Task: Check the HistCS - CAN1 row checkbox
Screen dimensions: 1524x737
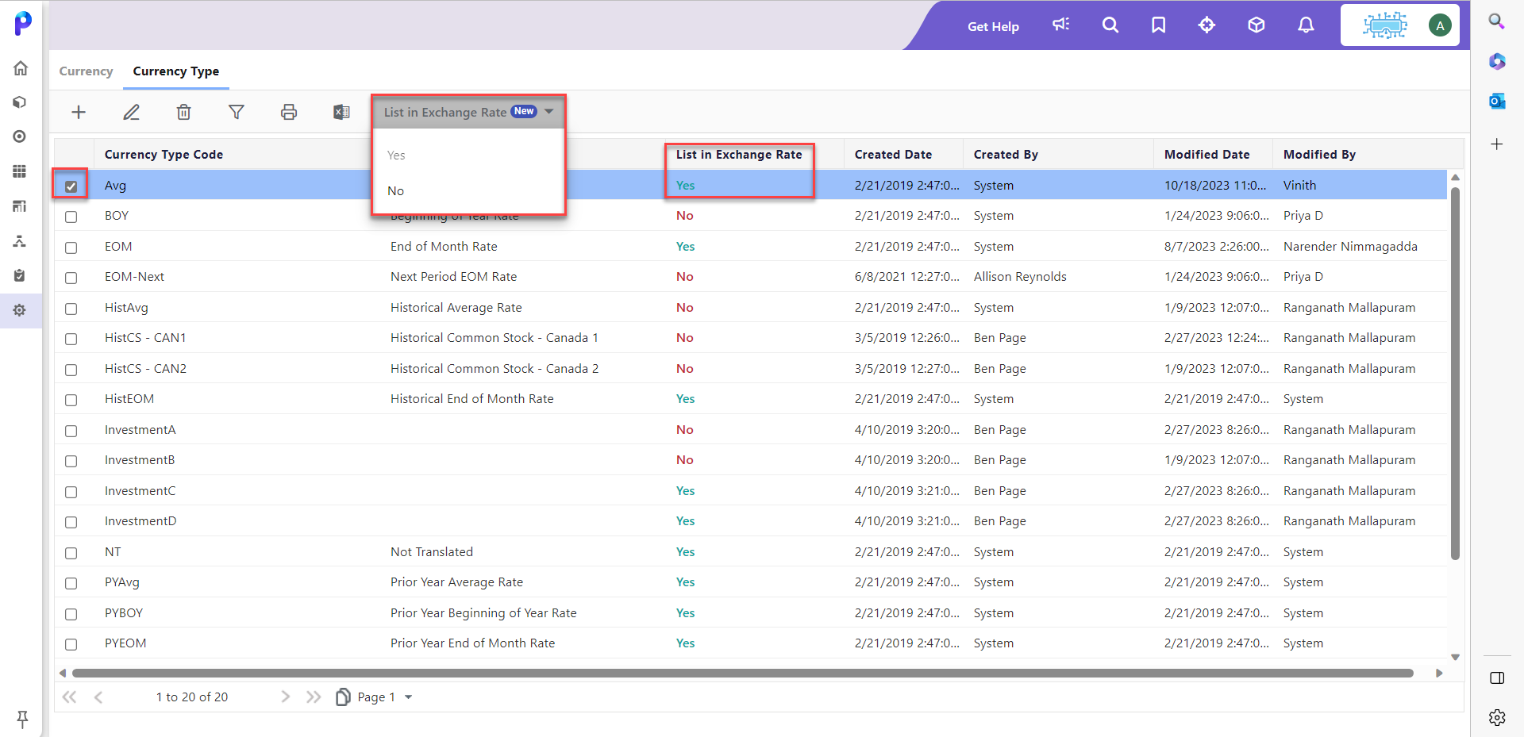Action: coord(71,339)
